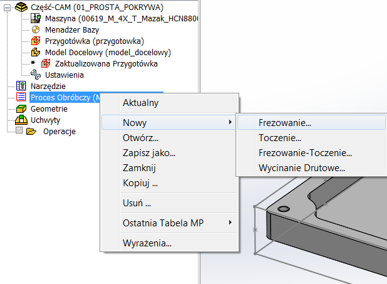Screen dimensions: 387x284
Task: Choose Frezowanie from the submenu
Action: pos(285,123)
